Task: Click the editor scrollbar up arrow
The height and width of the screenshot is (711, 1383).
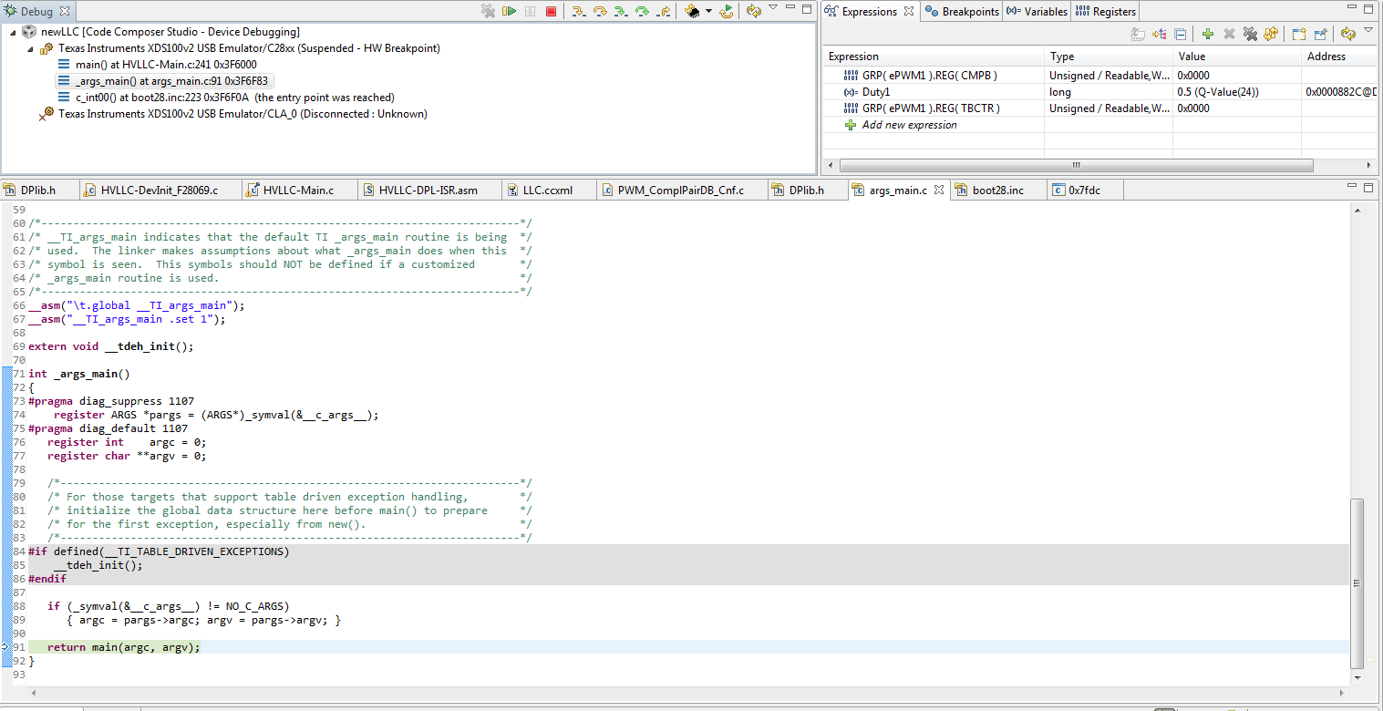Action: pos(1357,211)
